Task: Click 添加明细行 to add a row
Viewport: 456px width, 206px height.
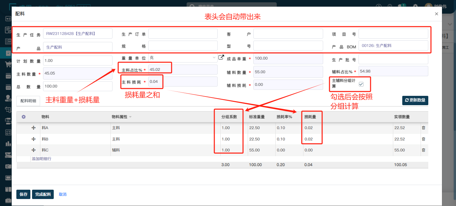Action: tap(41, 159)
